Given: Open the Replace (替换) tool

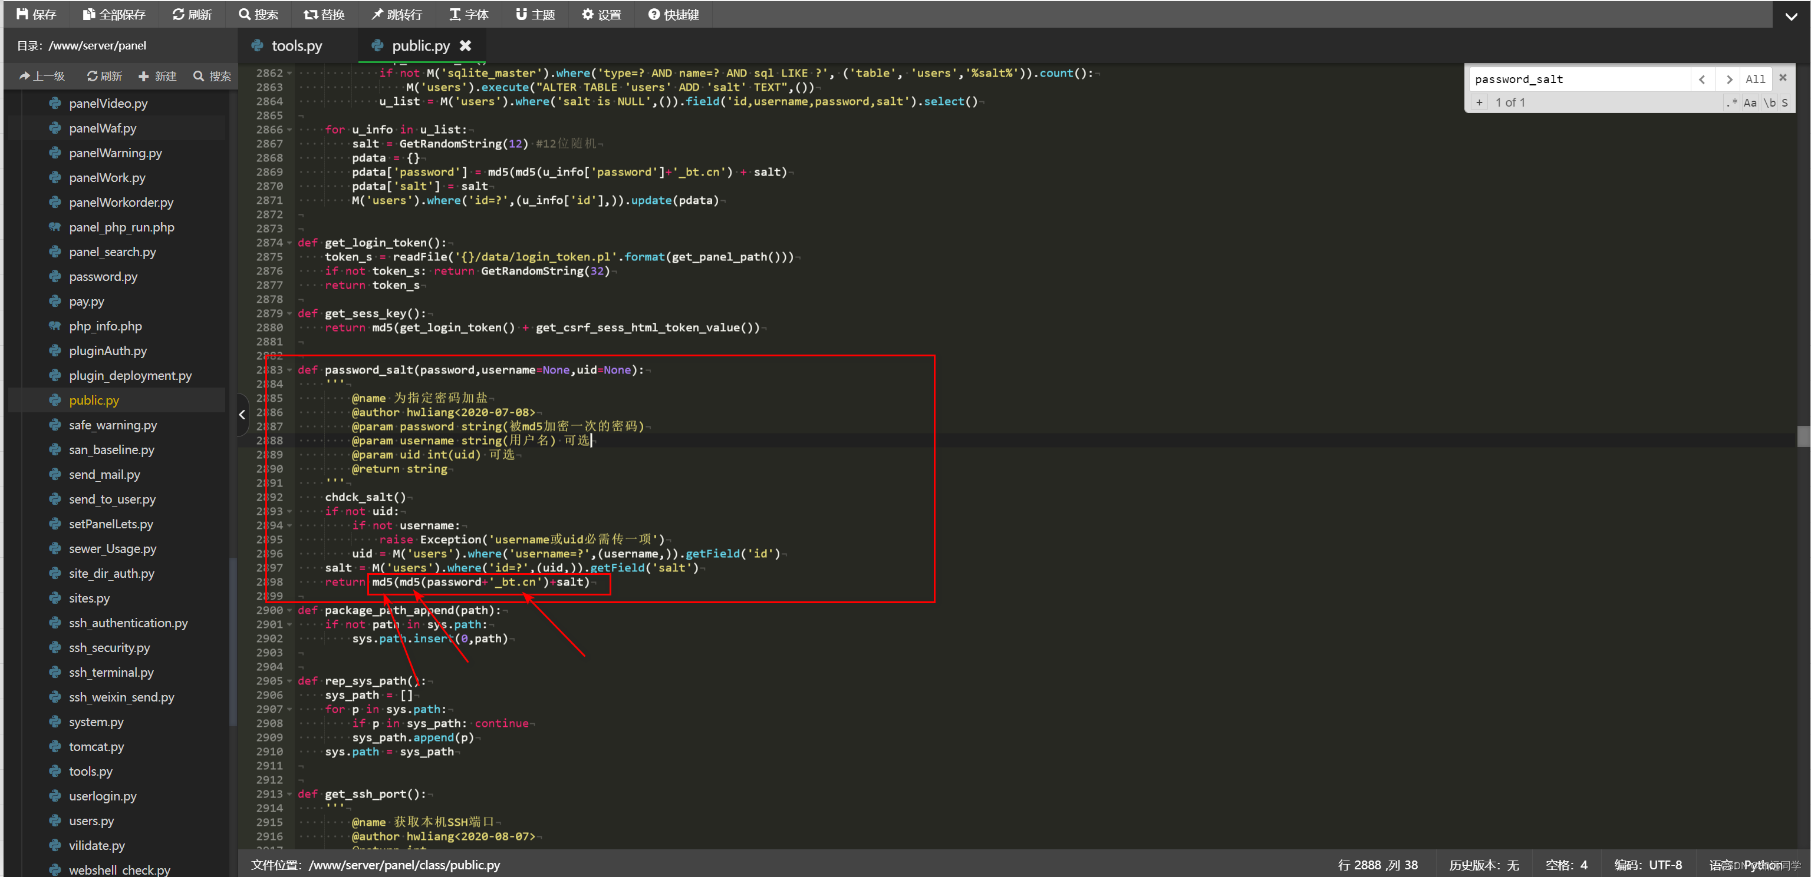Looking at the screenshot, I should click(324, 14).
